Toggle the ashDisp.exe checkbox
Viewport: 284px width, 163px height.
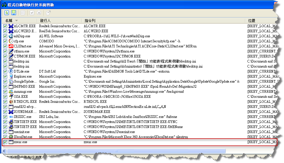[5, 36]
